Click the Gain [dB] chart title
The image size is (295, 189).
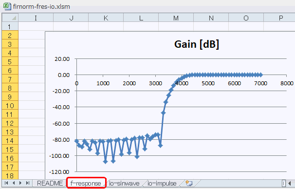[x=197, y=44]
